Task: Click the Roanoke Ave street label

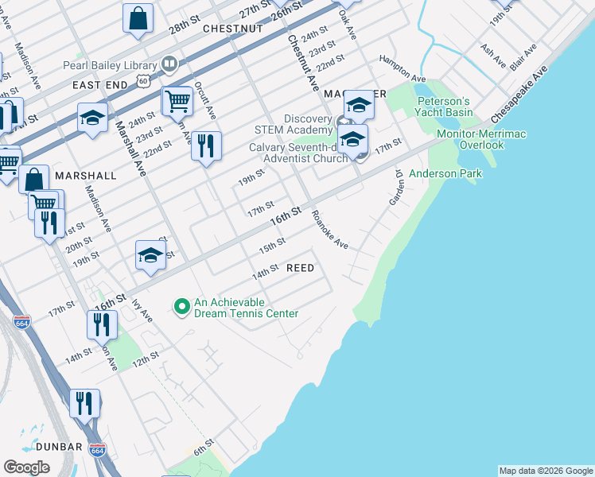Action: (x=330, y=230)
